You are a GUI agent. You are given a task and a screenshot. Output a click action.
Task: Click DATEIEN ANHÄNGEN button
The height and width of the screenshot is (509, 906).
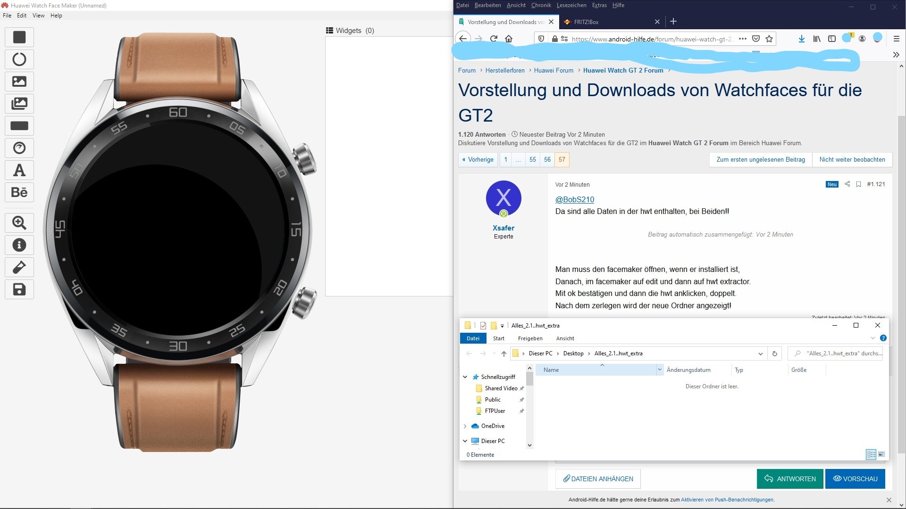(598, 479)
